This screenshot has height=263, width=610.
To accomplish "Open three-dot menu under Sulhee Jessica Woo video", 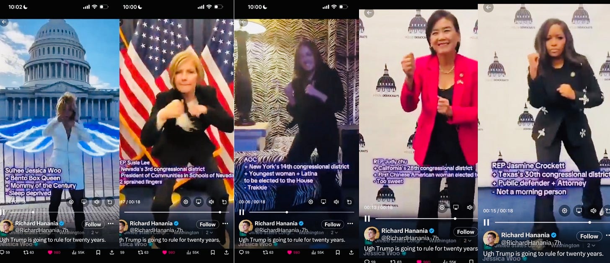I will point(111,224).
